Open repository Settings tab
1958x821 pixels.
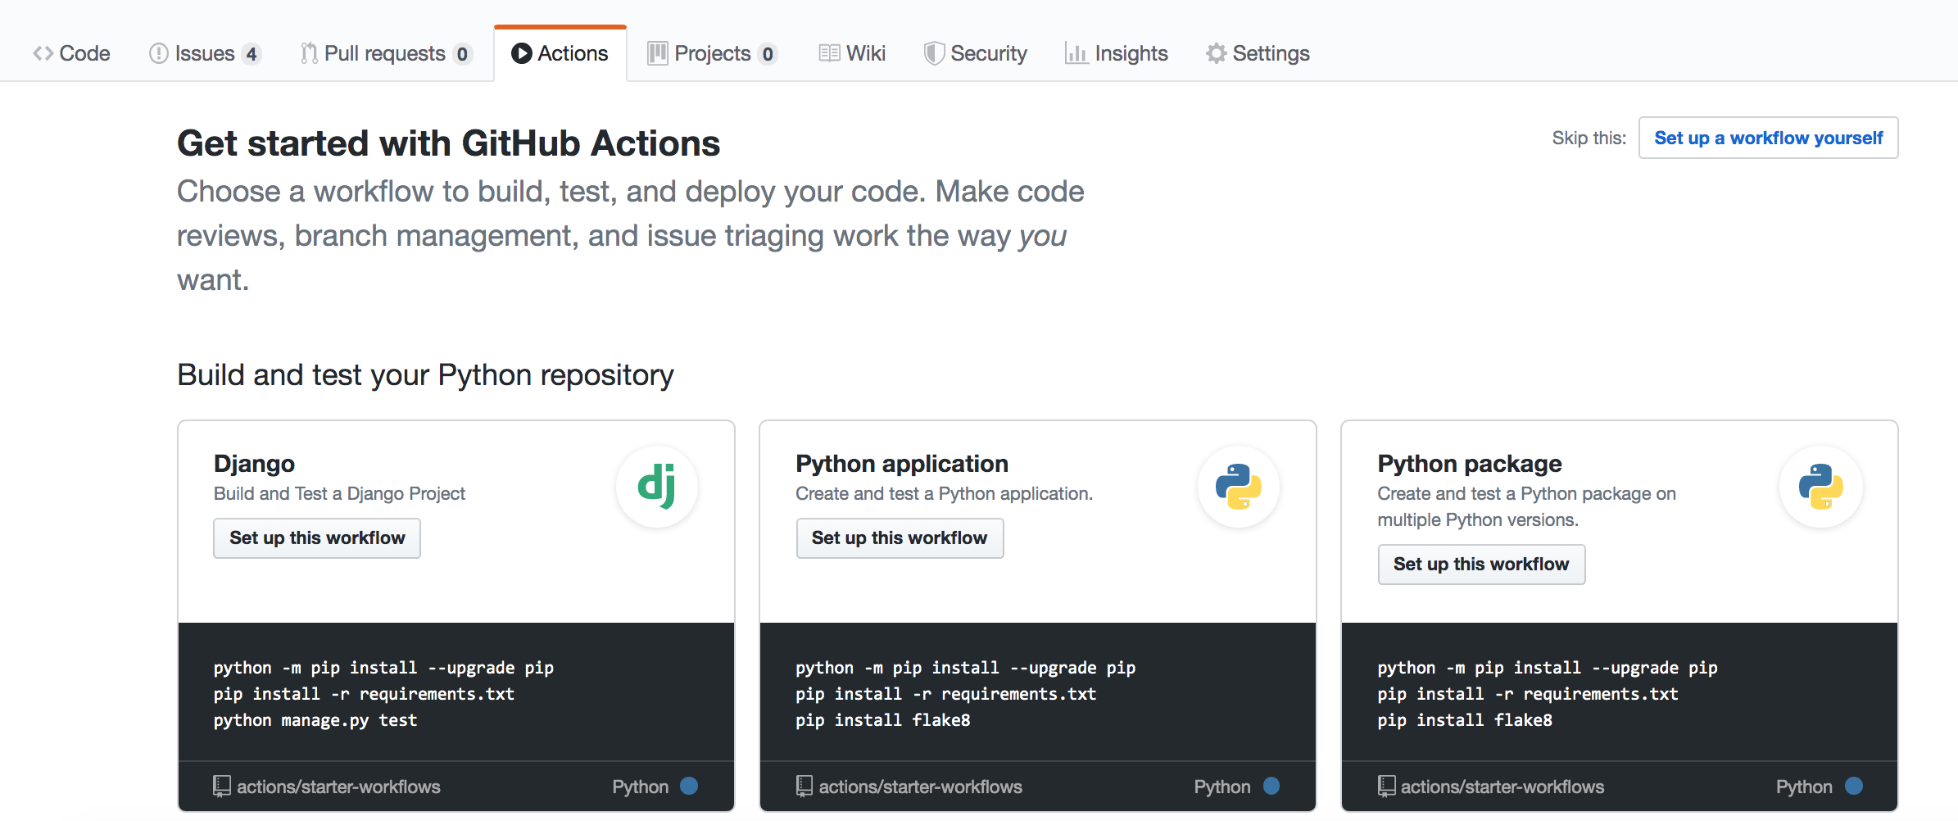(x=1258, y=53)
